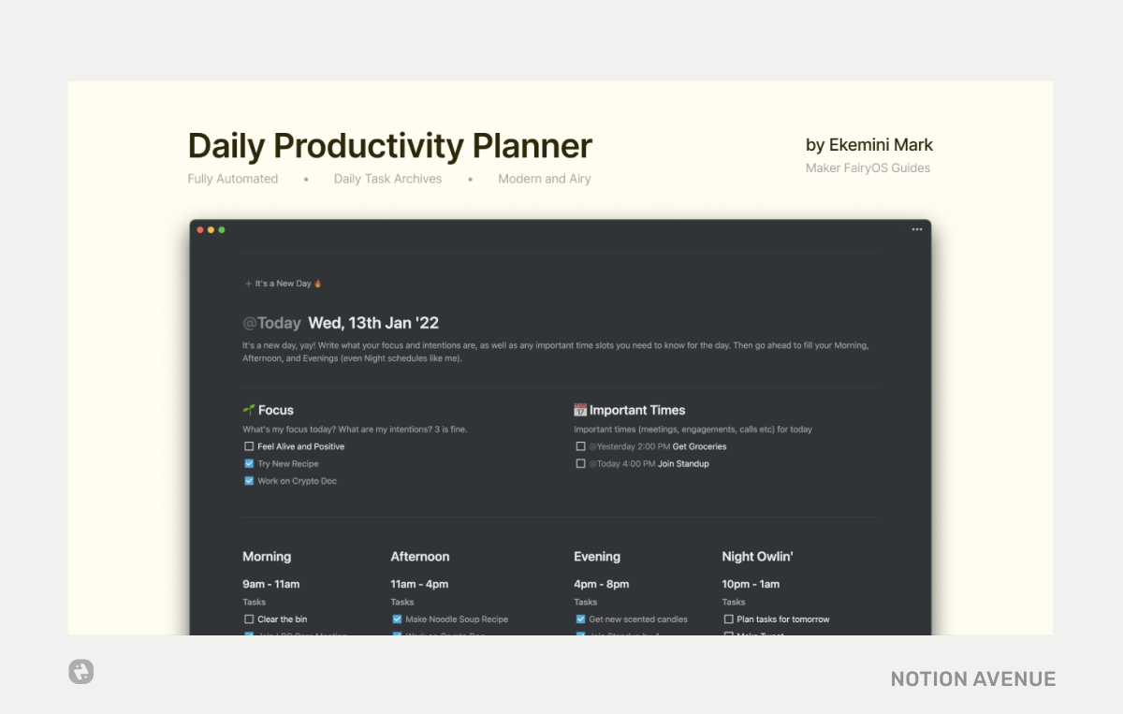The height and width of the screenshot is (714, 1123).
Task: Check Get Groceries under Important Times
Action: pos(580,446)
